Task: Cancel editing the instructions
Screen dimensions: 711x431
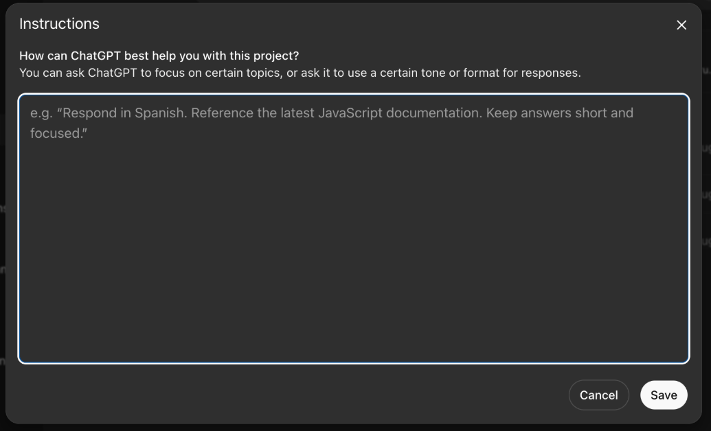Action: pyautogui.click(x=598, y=395)
